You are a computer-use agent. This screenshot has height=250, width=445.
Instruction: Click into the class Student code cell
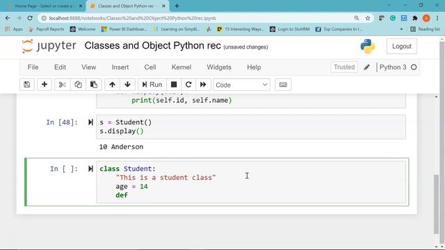251,182
